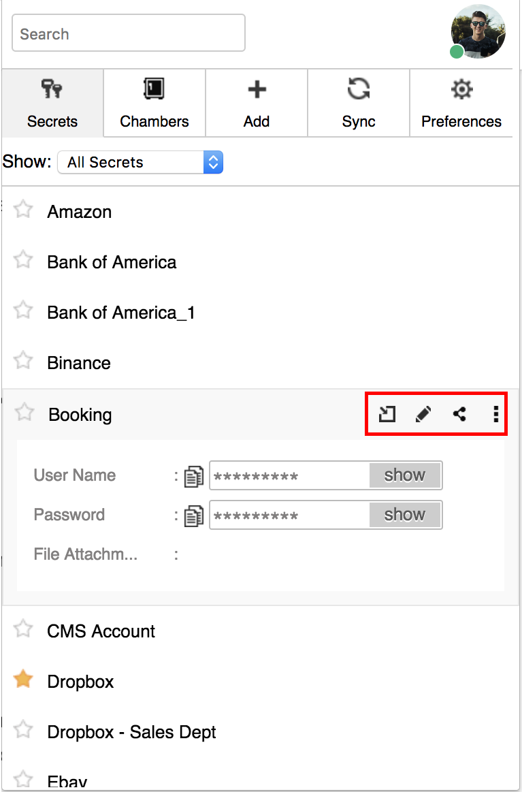Image resolution: width=522 pixels, height=792 pixels.
Task: Open the Booking entry edit pencil icon
Action: 423,413
